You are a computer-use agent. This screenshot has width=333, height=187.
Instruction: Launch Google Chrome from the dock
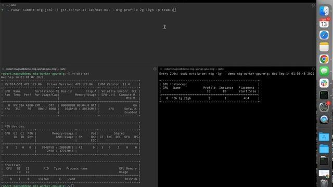coord(324,59)
